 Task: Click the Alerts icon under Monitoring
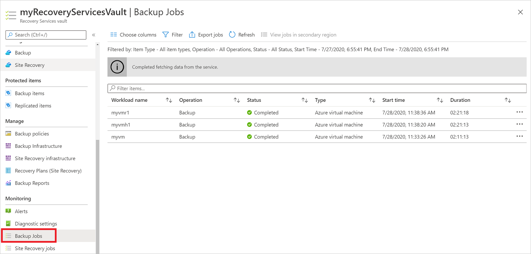pos(8,211)
